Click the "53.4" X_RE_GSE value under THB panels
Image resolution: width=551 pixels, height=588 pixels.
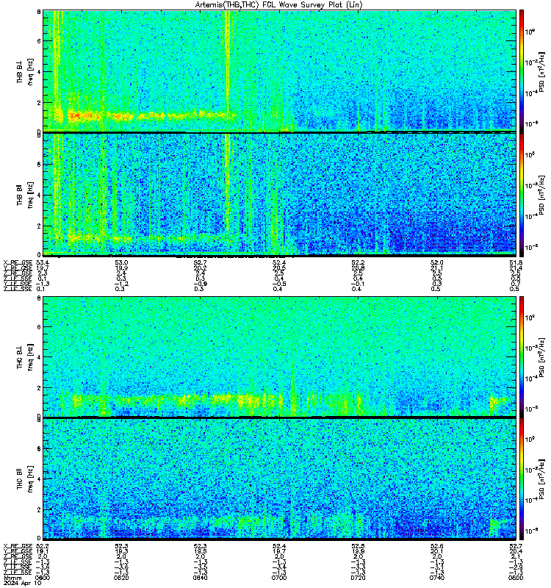pos(42,262)
